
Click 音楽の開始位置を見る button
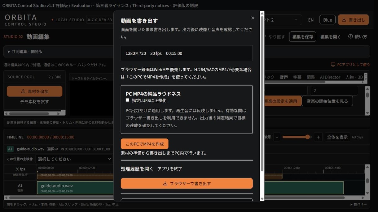[x=327, y=101]
